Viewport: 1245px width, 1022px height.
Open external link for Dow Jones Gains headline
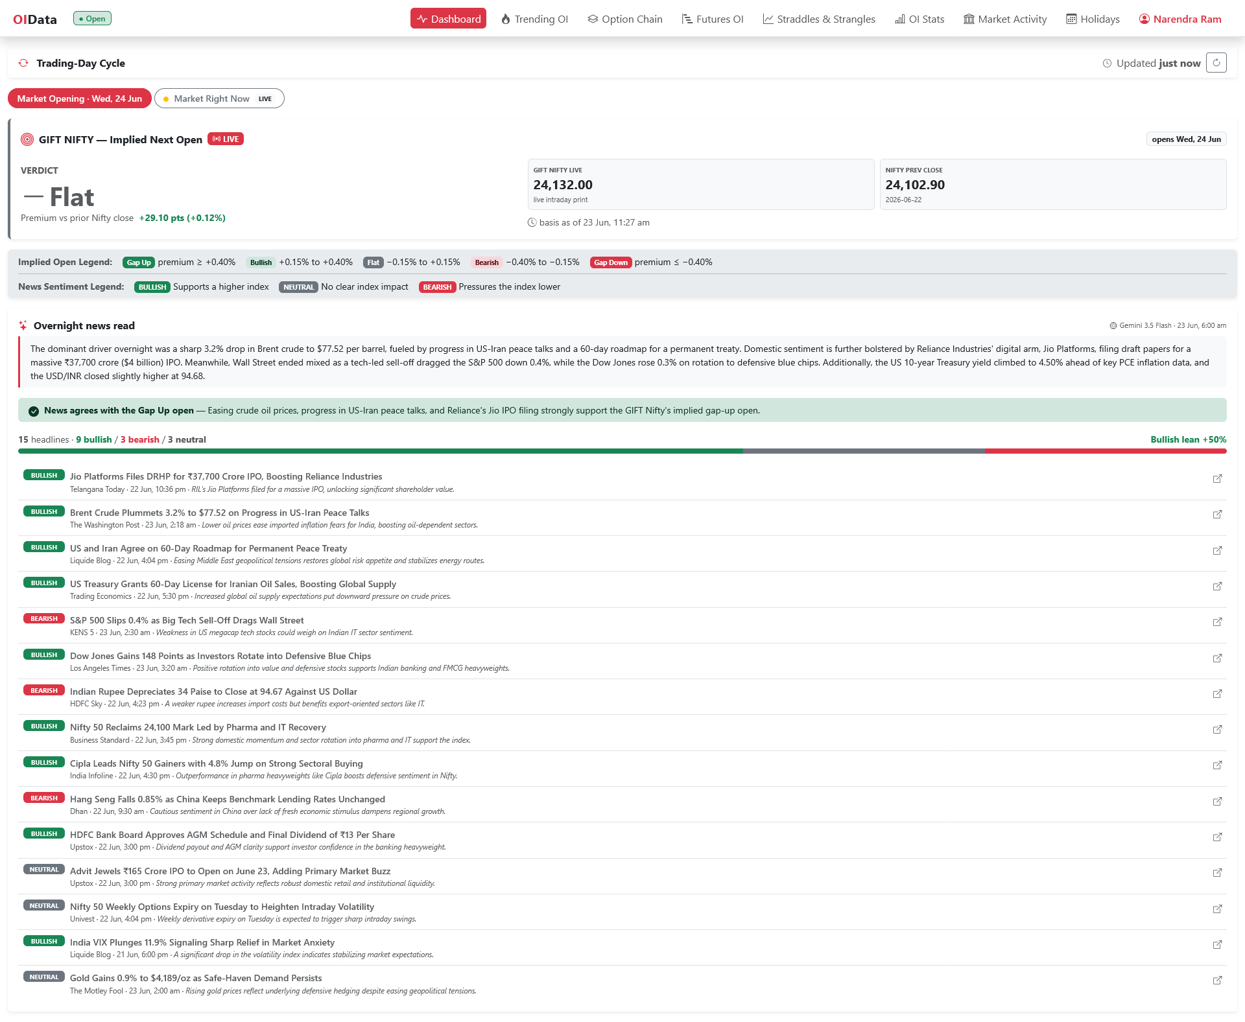1218,658
